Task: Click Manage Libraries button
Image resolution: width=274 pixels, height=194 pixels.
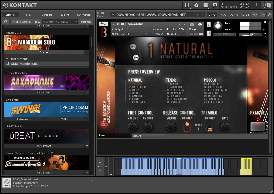Action: (x=22, y=22)
